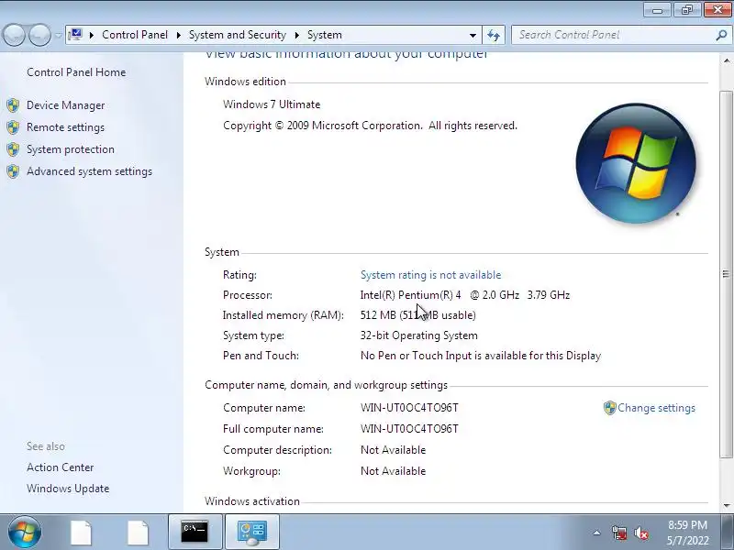Click the Remote settings shield icon
The image size is (734, 550).
pos(13,127)
